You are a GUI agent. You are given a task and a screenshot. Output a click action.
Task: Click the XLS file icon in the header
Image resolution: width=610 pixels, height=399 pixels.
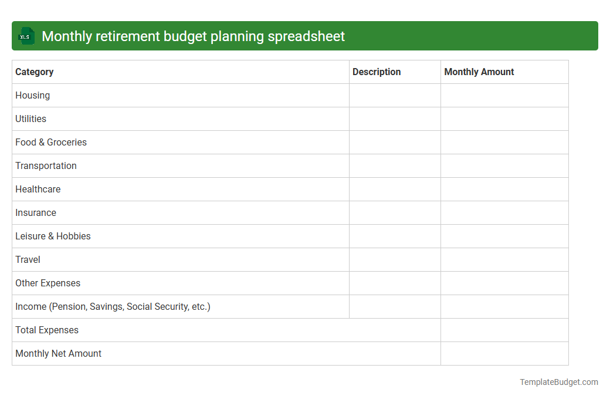pos(26,36)
